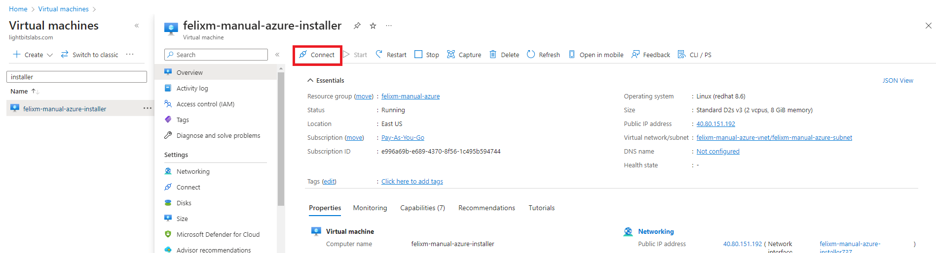936x253 pixels.
Task: Click the subscription ID value text
Action: click(x=441, y=151)
